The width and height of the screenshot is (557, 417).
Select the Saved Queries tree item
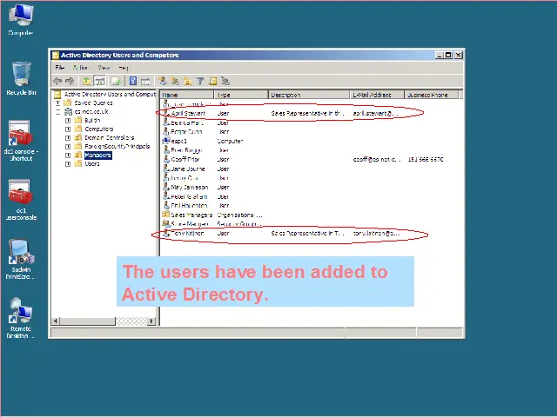coord(93,103)
